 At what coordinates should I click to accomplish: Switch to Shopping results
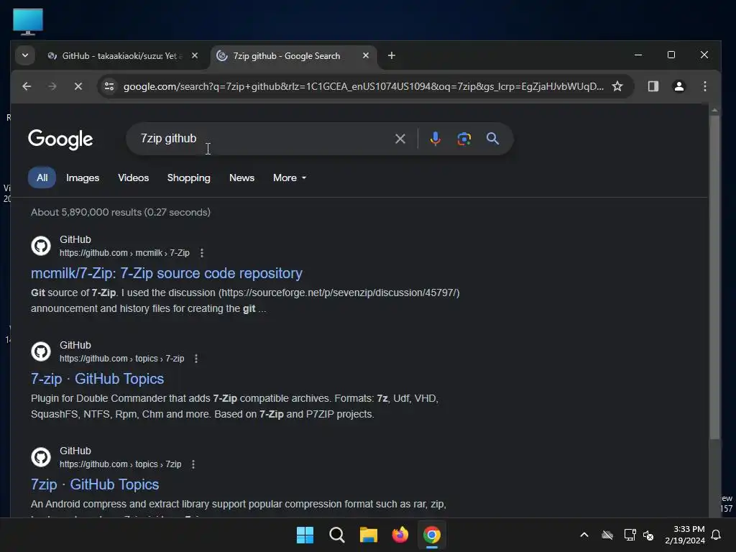click(189, 178)
